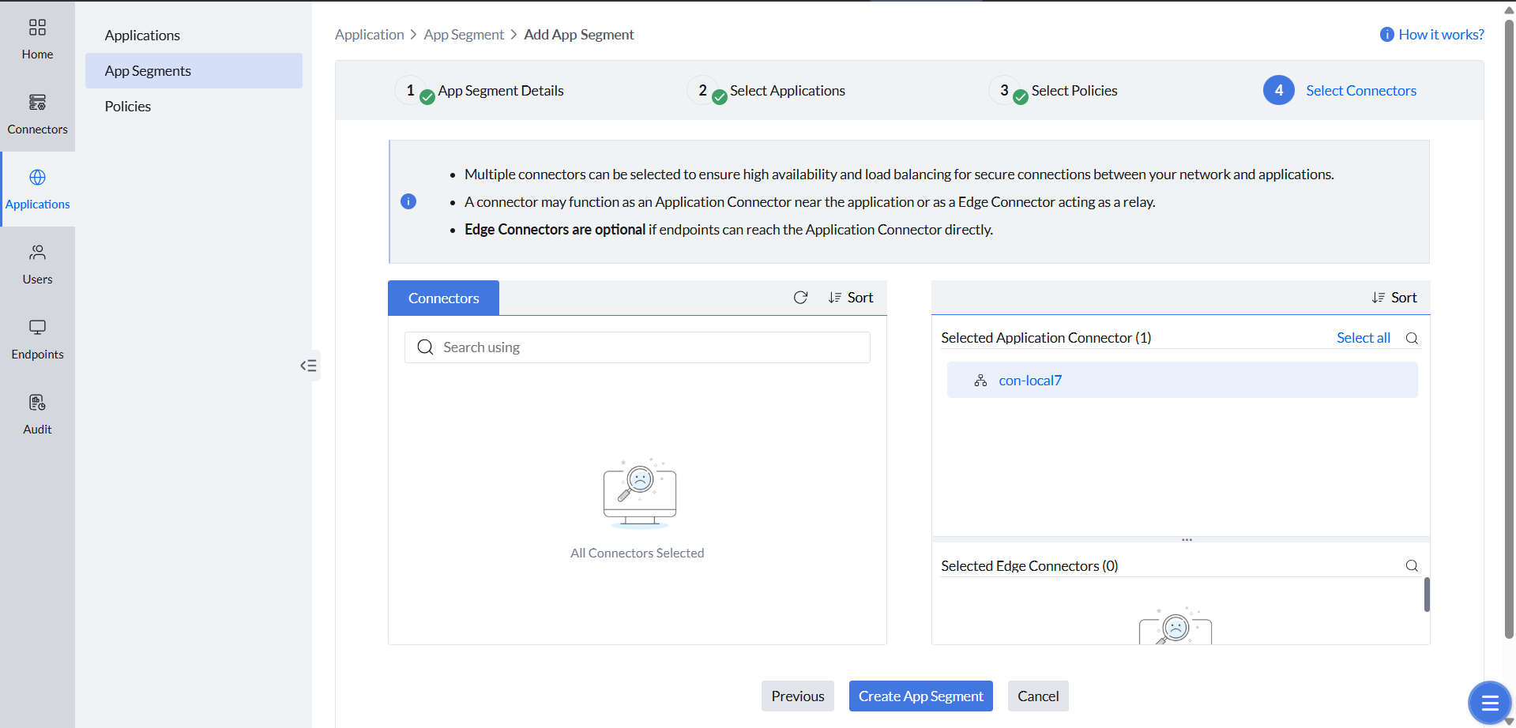Click the All Connectors Selected message
Image resolution: width=1516 pixels, height=728 pixels.
pos(638,554)
